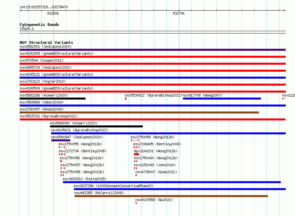Select the red esv2750059 Wong2012b interval glyph
Screen dimensions: 295x216
(x=135, y=140)
